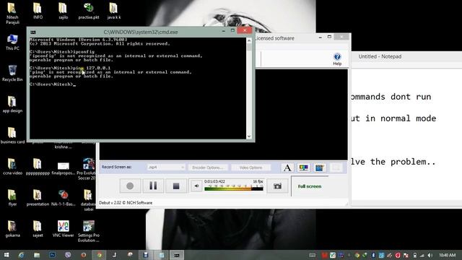Open the practive.pkt desktop file
462x260 pixels.
coord(88,11)
